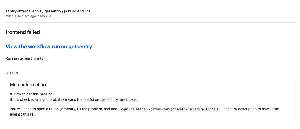Collapse the How to get this passing triangle

pyautogui.click(x=11, y=94)
